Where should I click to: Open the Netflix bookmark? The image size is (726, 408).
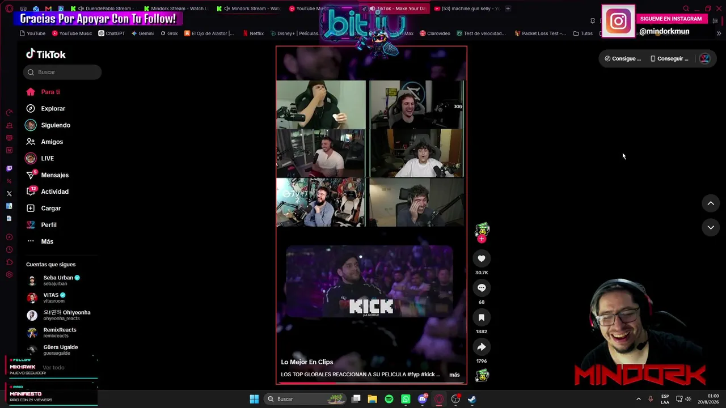tap(252, 33)
